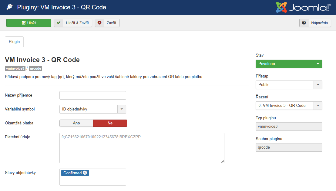Screen dimensions: 336x191
Task: Click the question mark help icon
Action: coord(304,23)
